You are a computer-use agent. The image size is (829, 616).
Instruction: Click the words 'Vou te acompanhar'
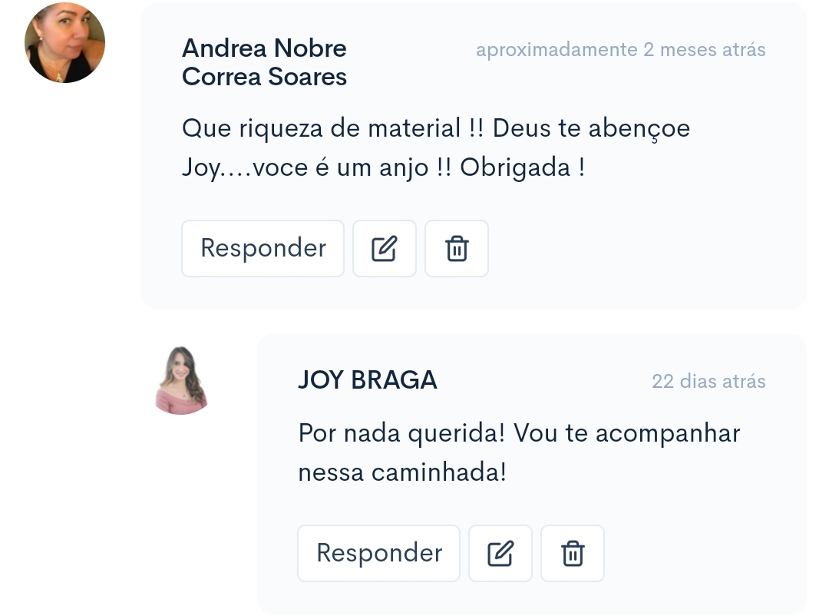(x=627, y=433)
